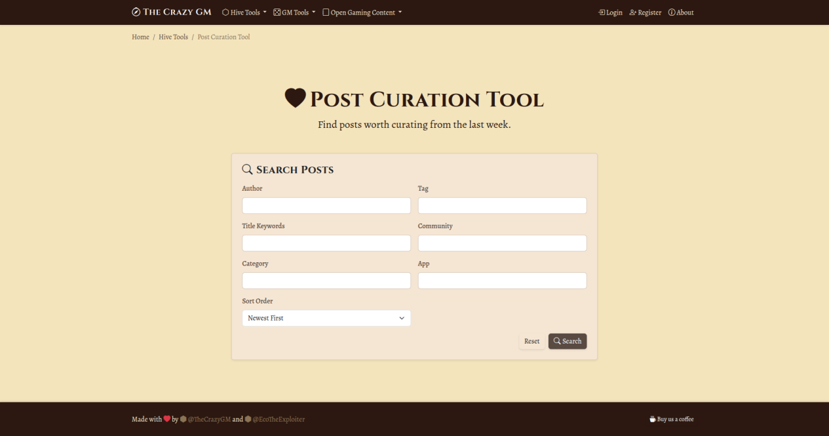This screenshot has height=436, width=829.
Task: Click the compass logo icon beside The Crazy GM
Action: pos(136,12)
